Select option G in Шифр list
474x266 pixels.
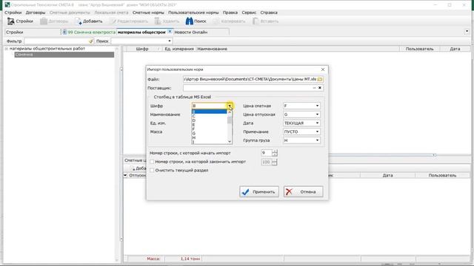pyautogui.click(x=210, y=133)
